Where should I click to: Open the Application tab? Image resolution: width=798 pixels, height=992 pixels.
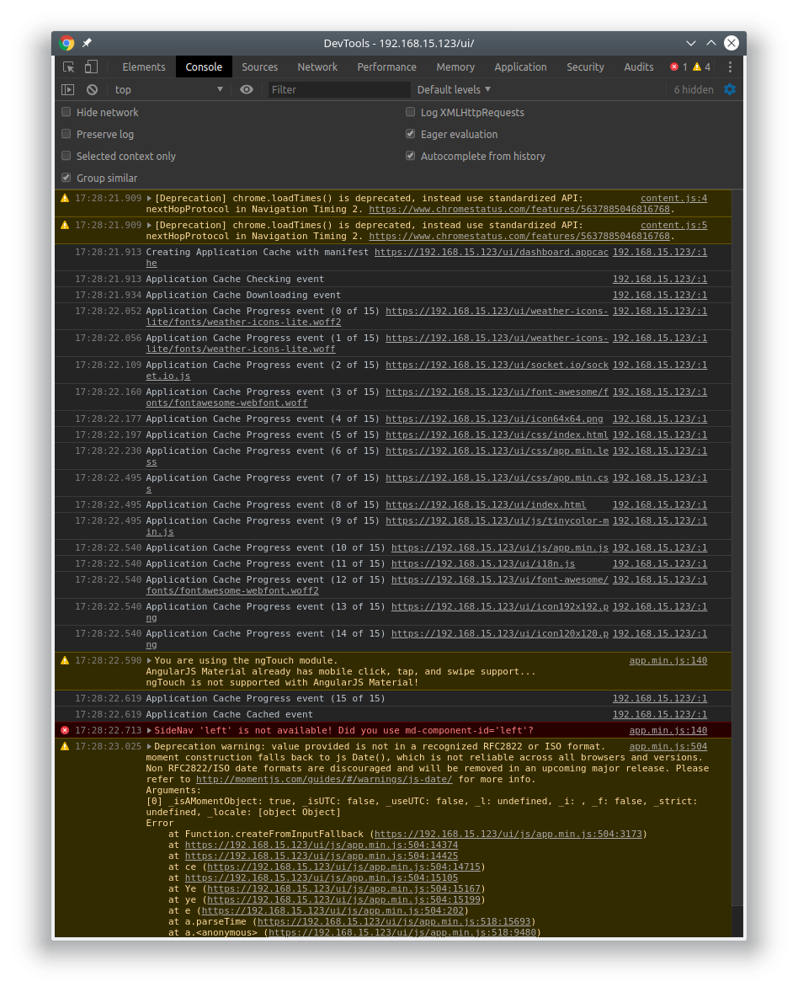pyautogui.click(x=520, y=67)
